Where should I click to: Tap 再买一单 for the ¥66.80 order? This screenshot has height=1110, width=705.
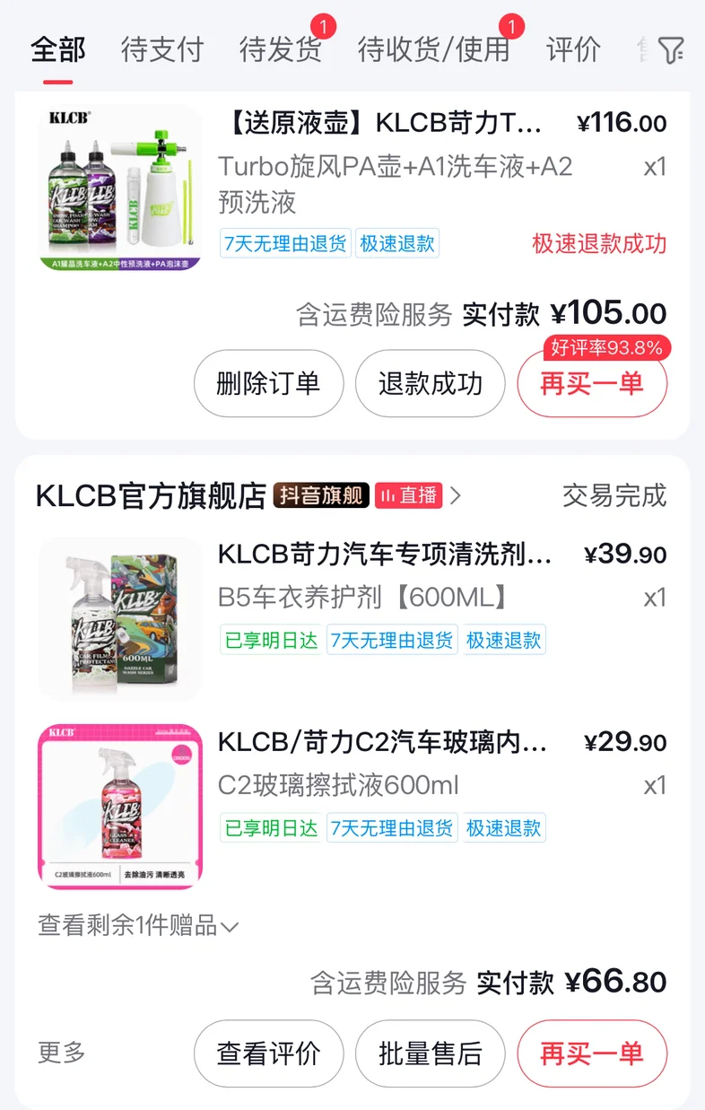(x=592, y=1053)
